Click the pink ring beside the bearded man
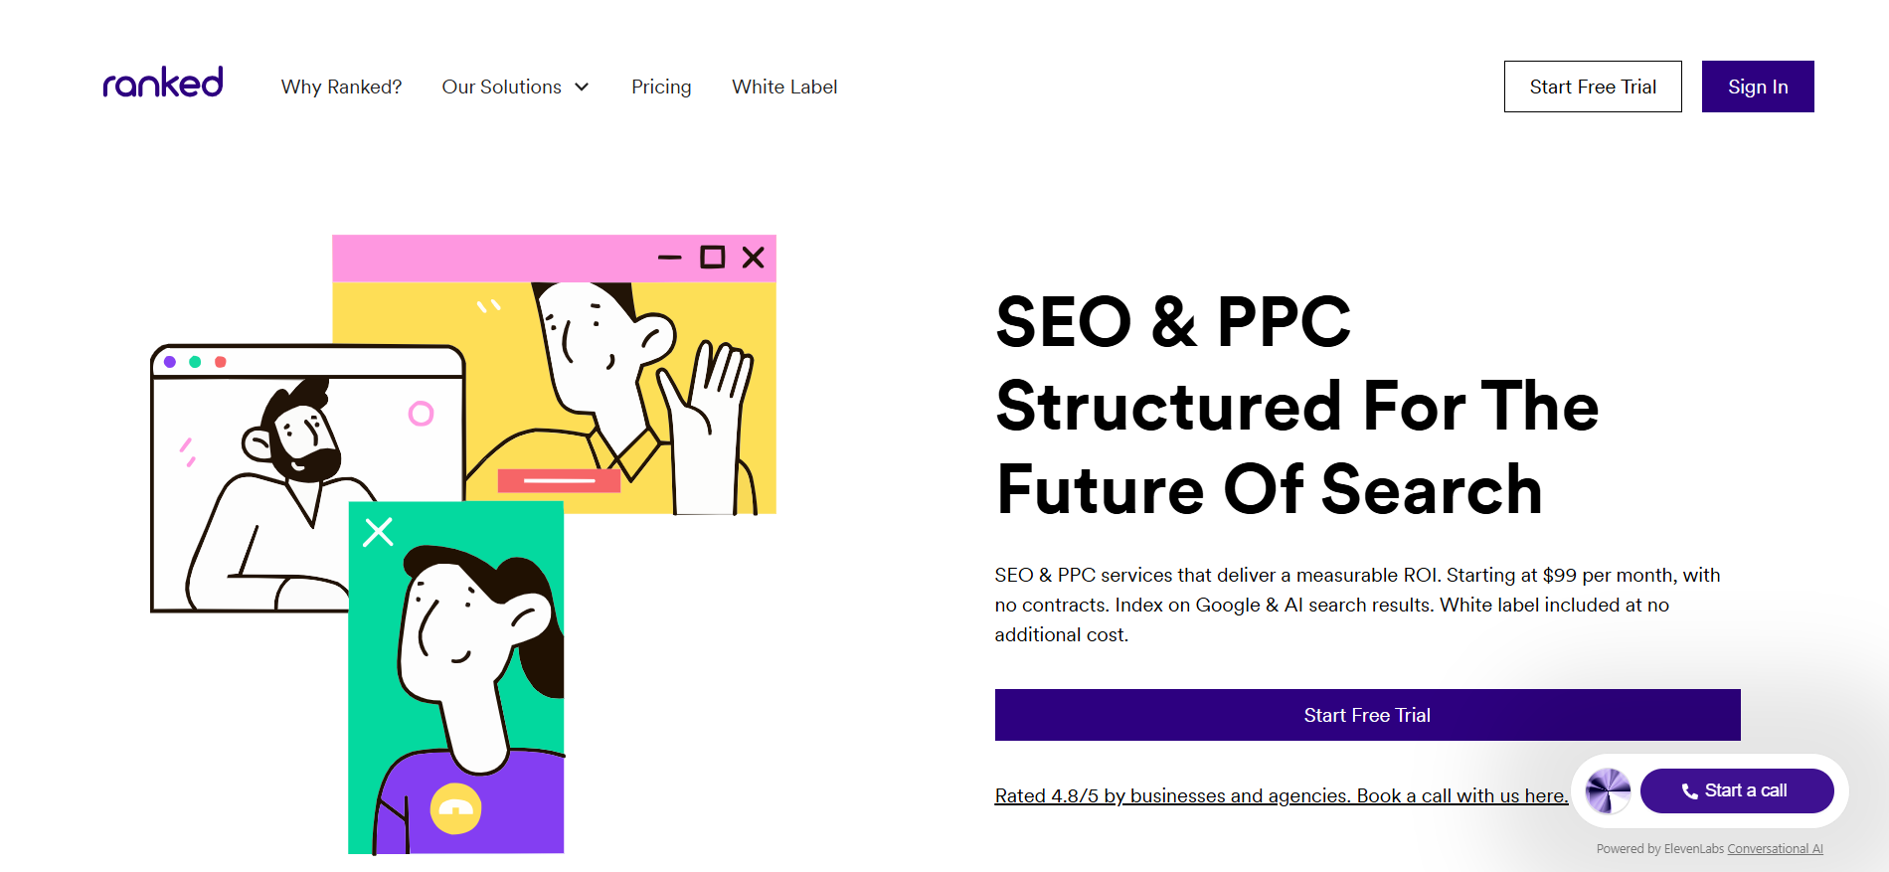 tap(421, 414)
